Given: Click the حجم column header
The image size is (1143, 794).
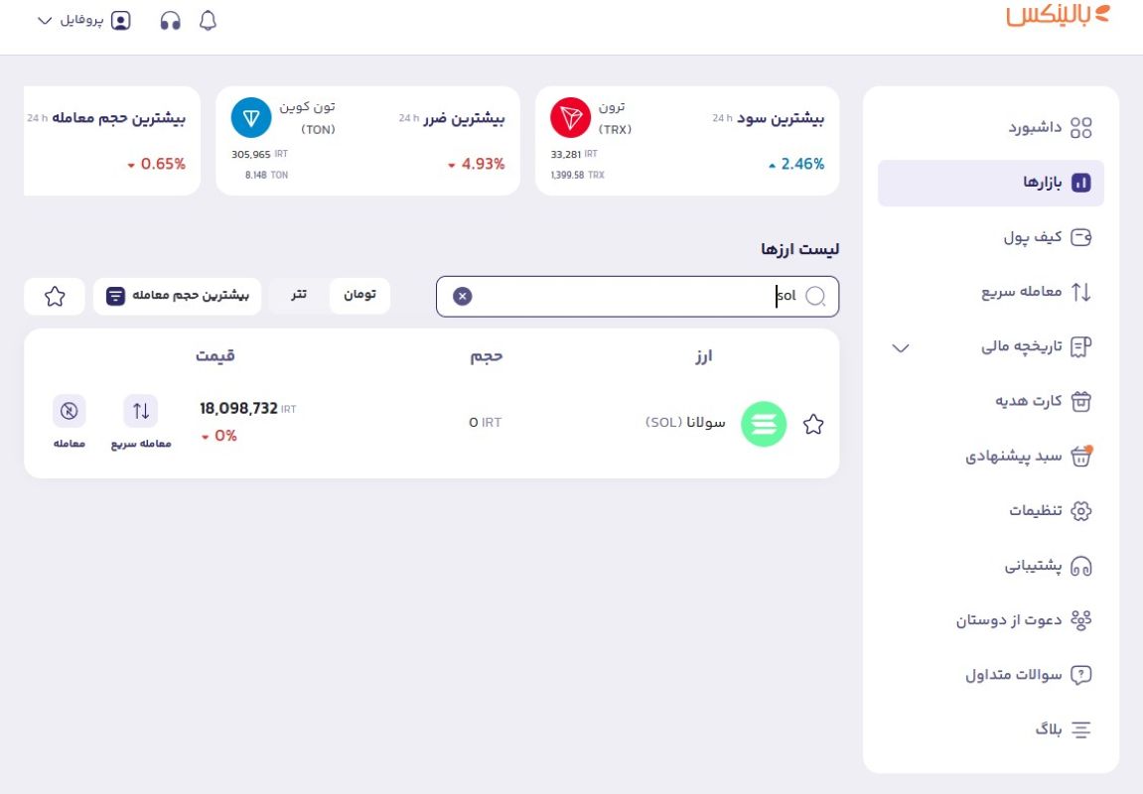Looking at the screenshot, I should pyautogui.click(x=487, y=356).
